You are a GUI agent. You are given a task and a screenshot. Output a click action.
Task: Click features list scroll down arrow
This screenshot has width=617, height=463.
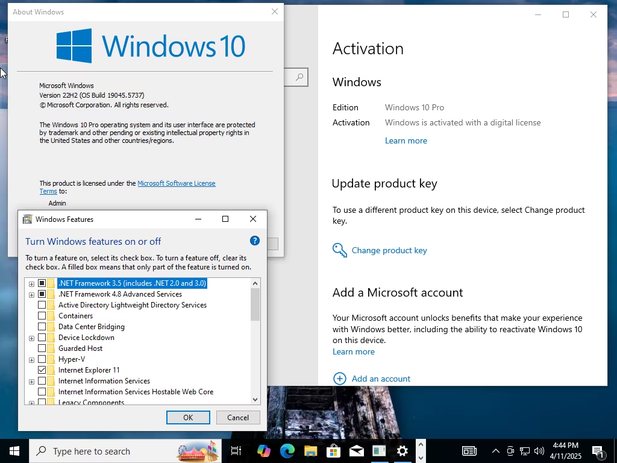pos(255,399)
